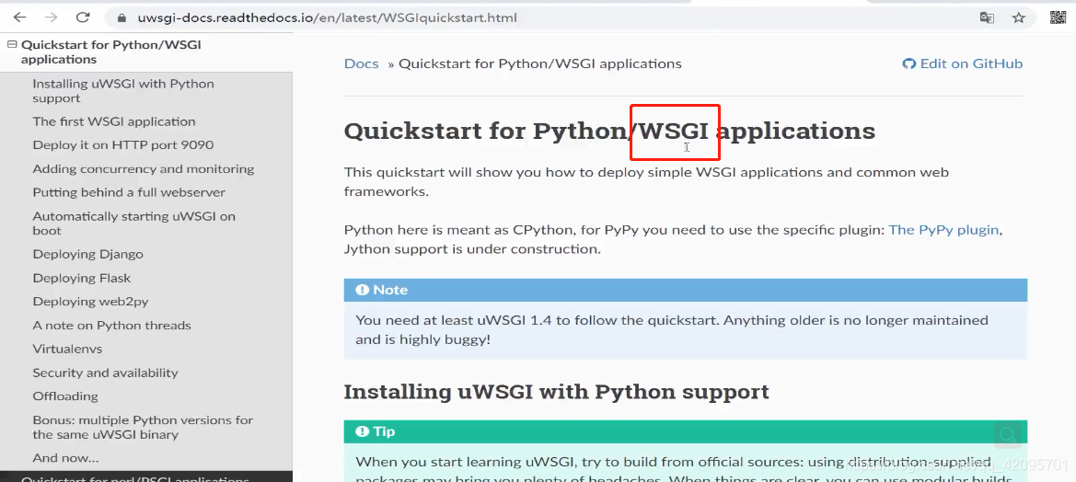Click the floating search magnifier icon
The width and height of the screenshot is (1076, 482).
pos(1007,435)
